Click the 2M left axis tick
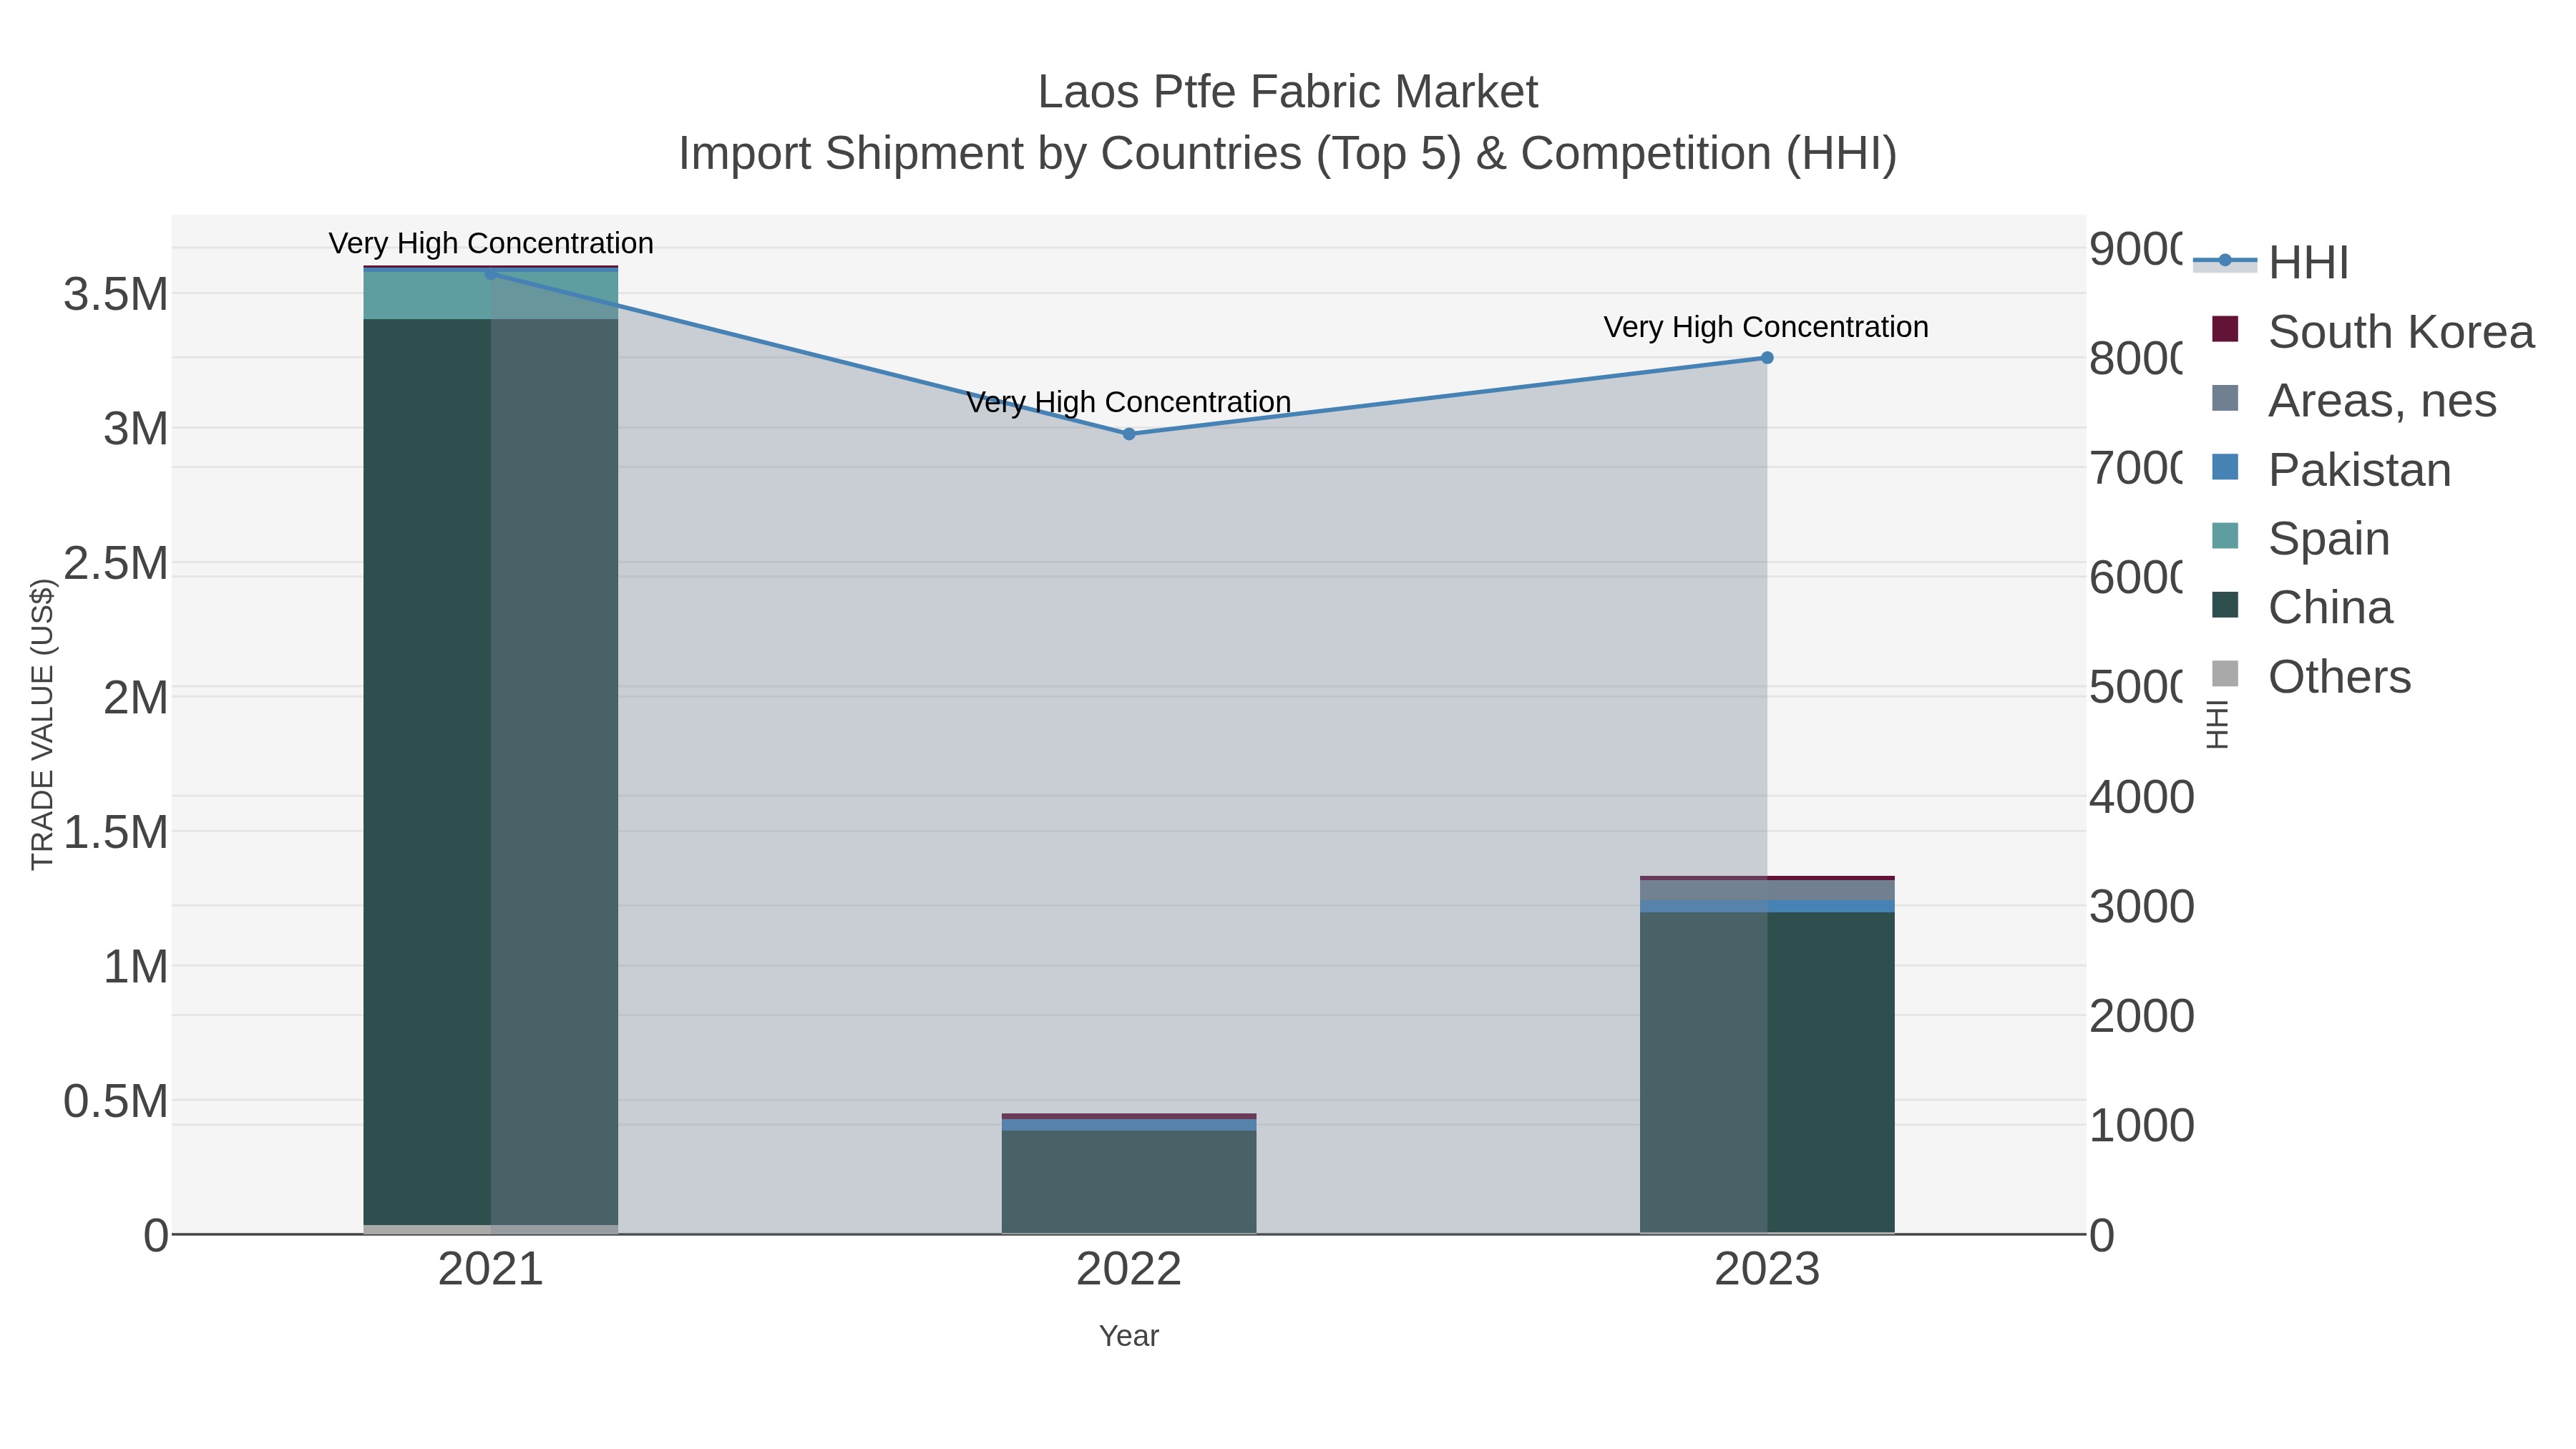2576x1449 pixels. point(136,698)
